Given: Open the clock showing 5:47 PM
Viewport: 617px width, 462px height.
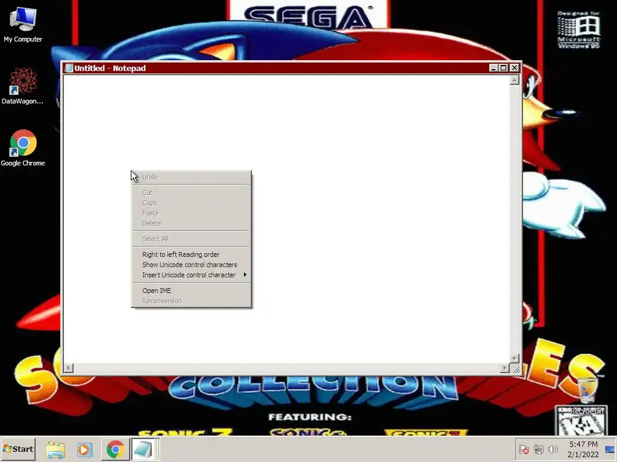Looking at the screenshot, I should [583, 449].
